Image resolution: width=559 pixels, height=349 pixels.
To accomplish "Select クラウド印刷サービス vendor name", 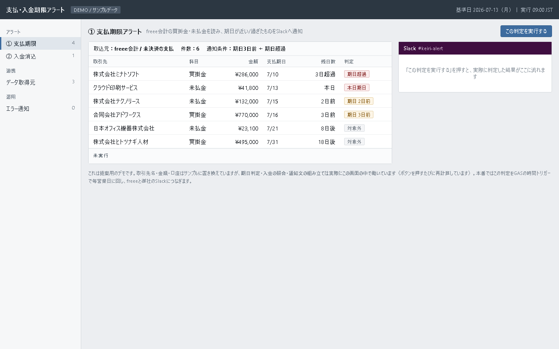I will (x=115, y=88).
